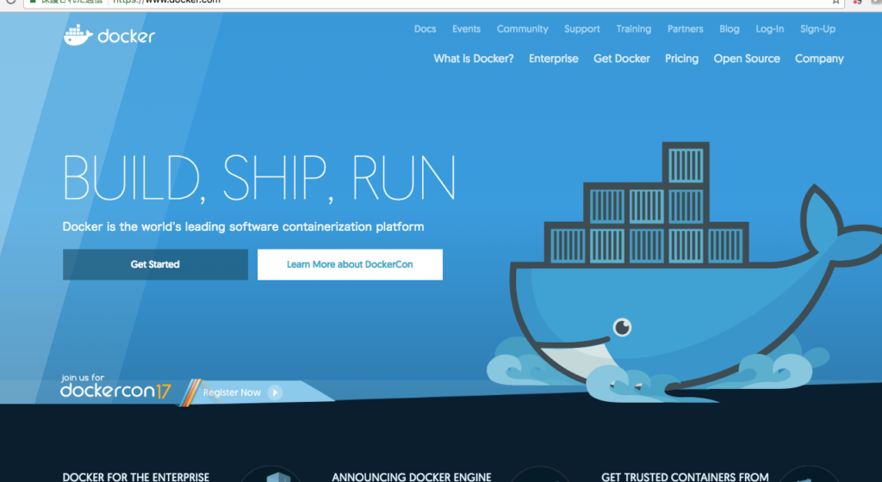Open the Open Source menu item
The width and height of the screenshot is (882, 482).
[x=747, y=59]
